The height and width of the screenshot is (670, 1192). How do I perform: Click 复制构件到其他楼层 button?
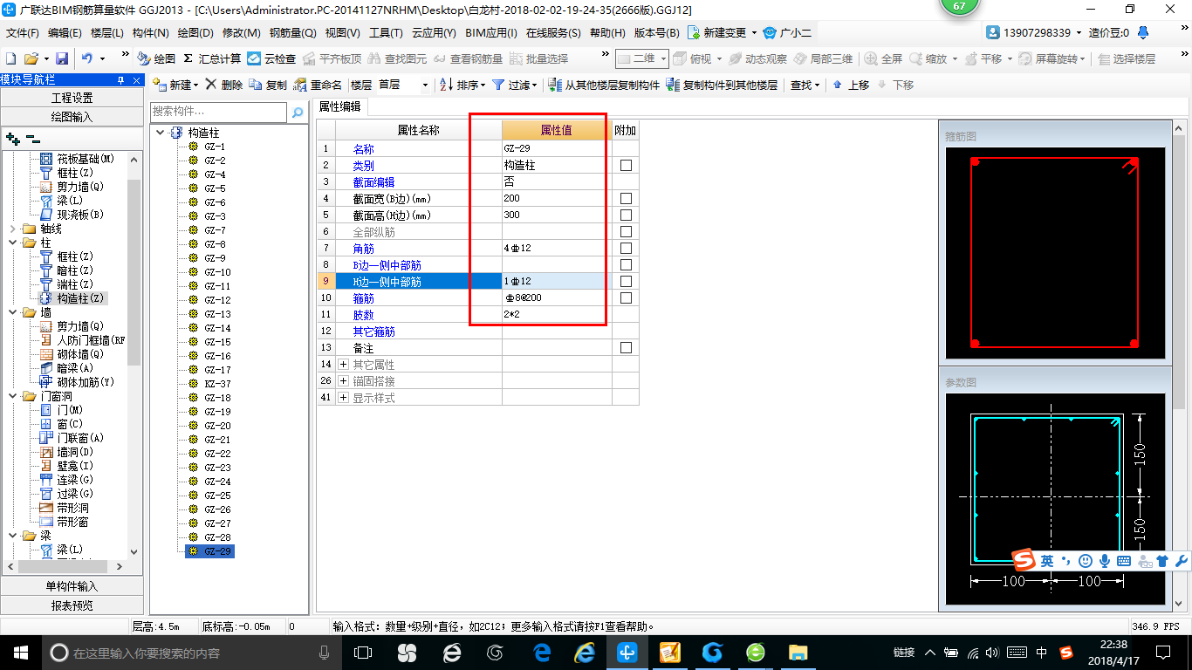pos(722,85)
